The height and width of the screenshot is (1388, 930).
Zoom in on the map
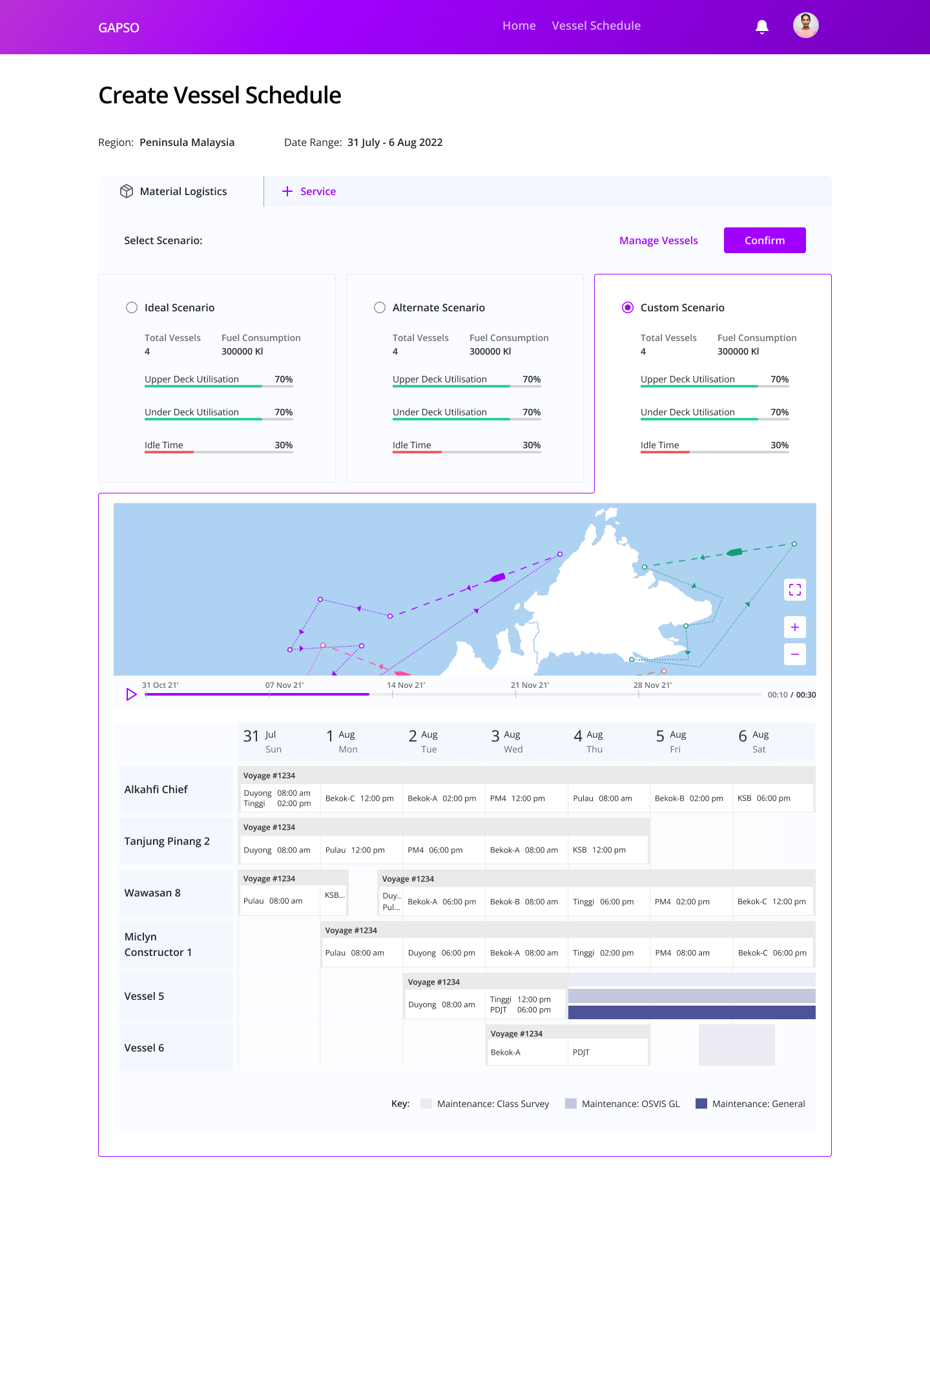[x=795, y=627]
